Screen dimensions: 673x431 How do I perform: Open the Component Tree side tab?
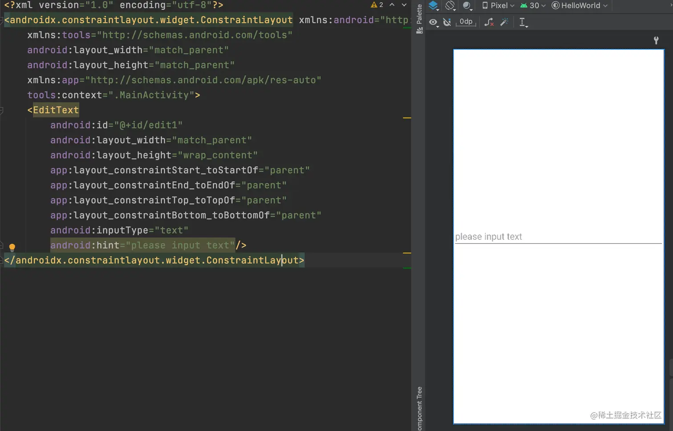(419, 408)
